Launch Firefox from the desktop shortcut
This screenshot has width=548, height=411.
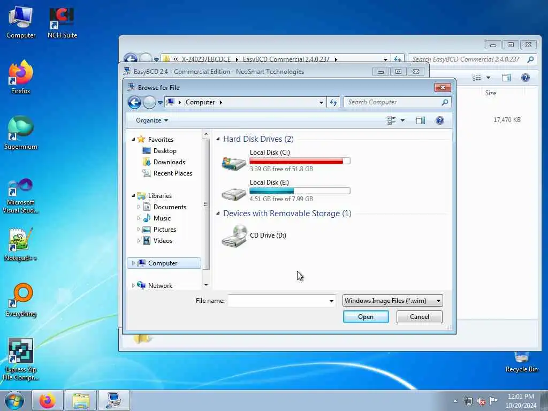(21, 77)
